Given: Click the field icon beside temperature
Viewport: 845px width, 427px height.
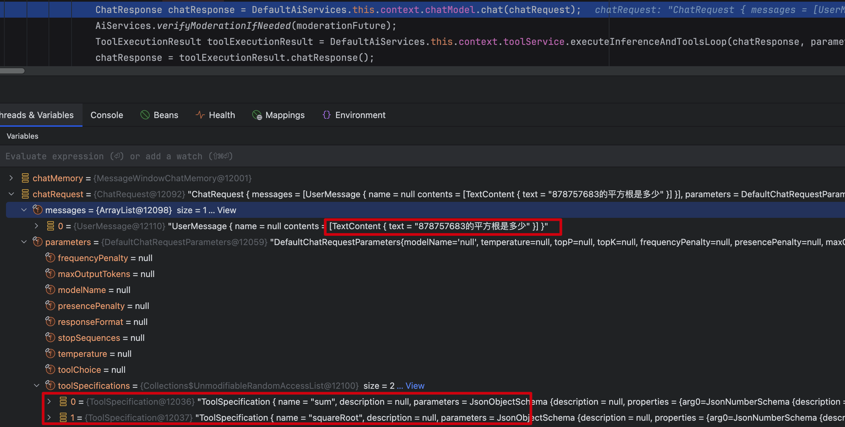Looking at the screenshot, I should point(50,354).
